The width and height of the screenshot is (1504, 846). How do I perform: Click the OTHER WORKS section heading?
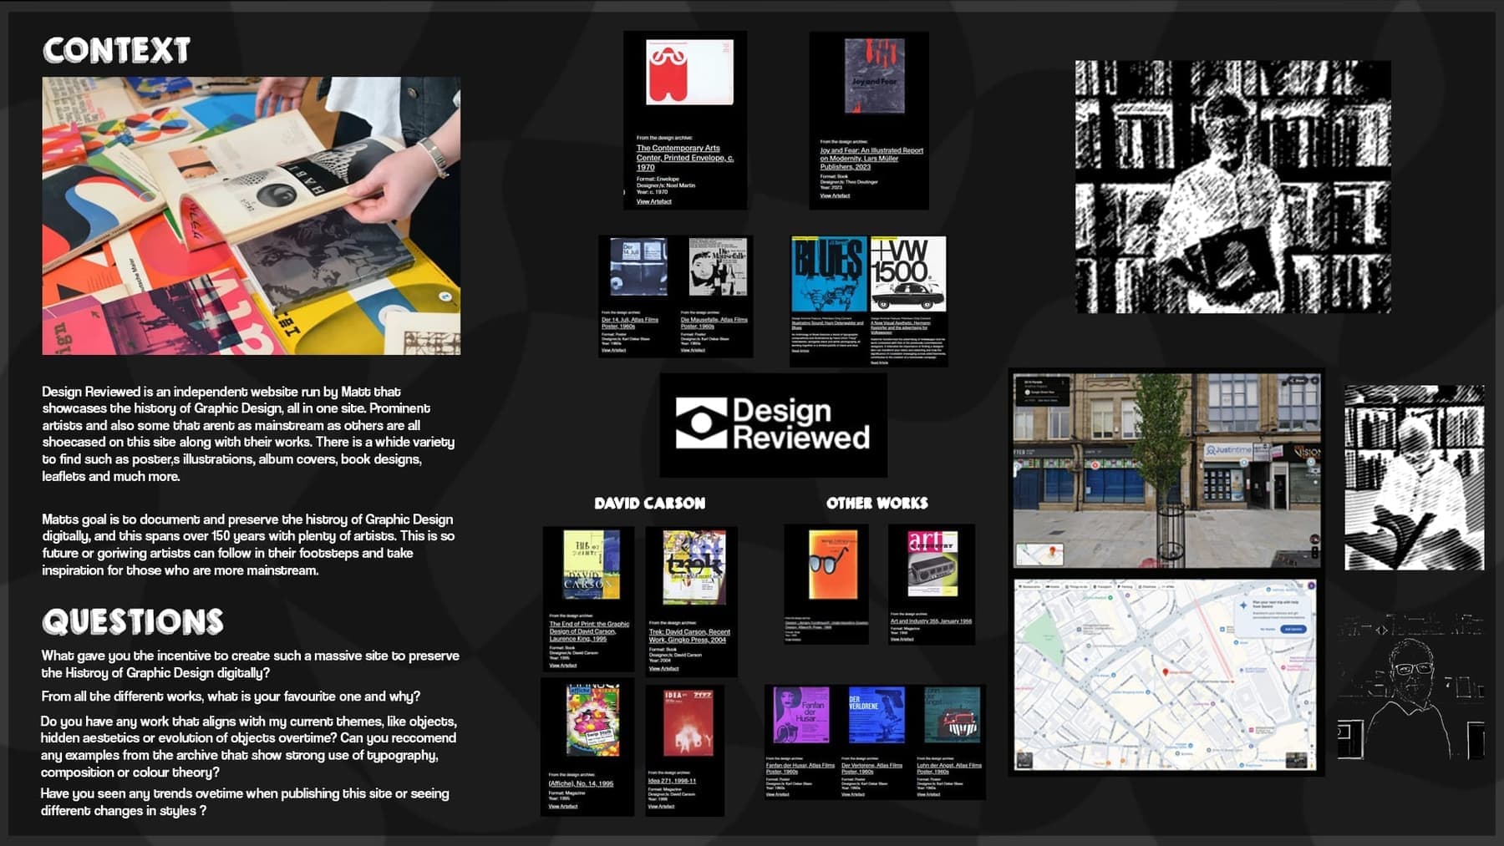[x=877, y=503]
